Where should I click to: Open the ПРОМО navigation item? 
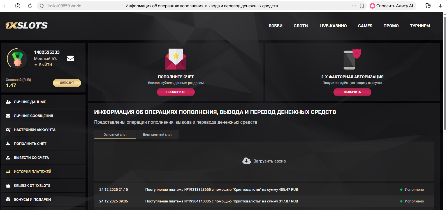click(x=391, y=26)
